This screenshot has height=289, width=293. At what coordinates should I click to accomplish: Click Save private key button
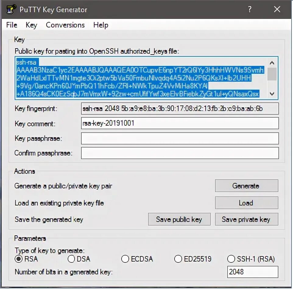tap(246, 219)
